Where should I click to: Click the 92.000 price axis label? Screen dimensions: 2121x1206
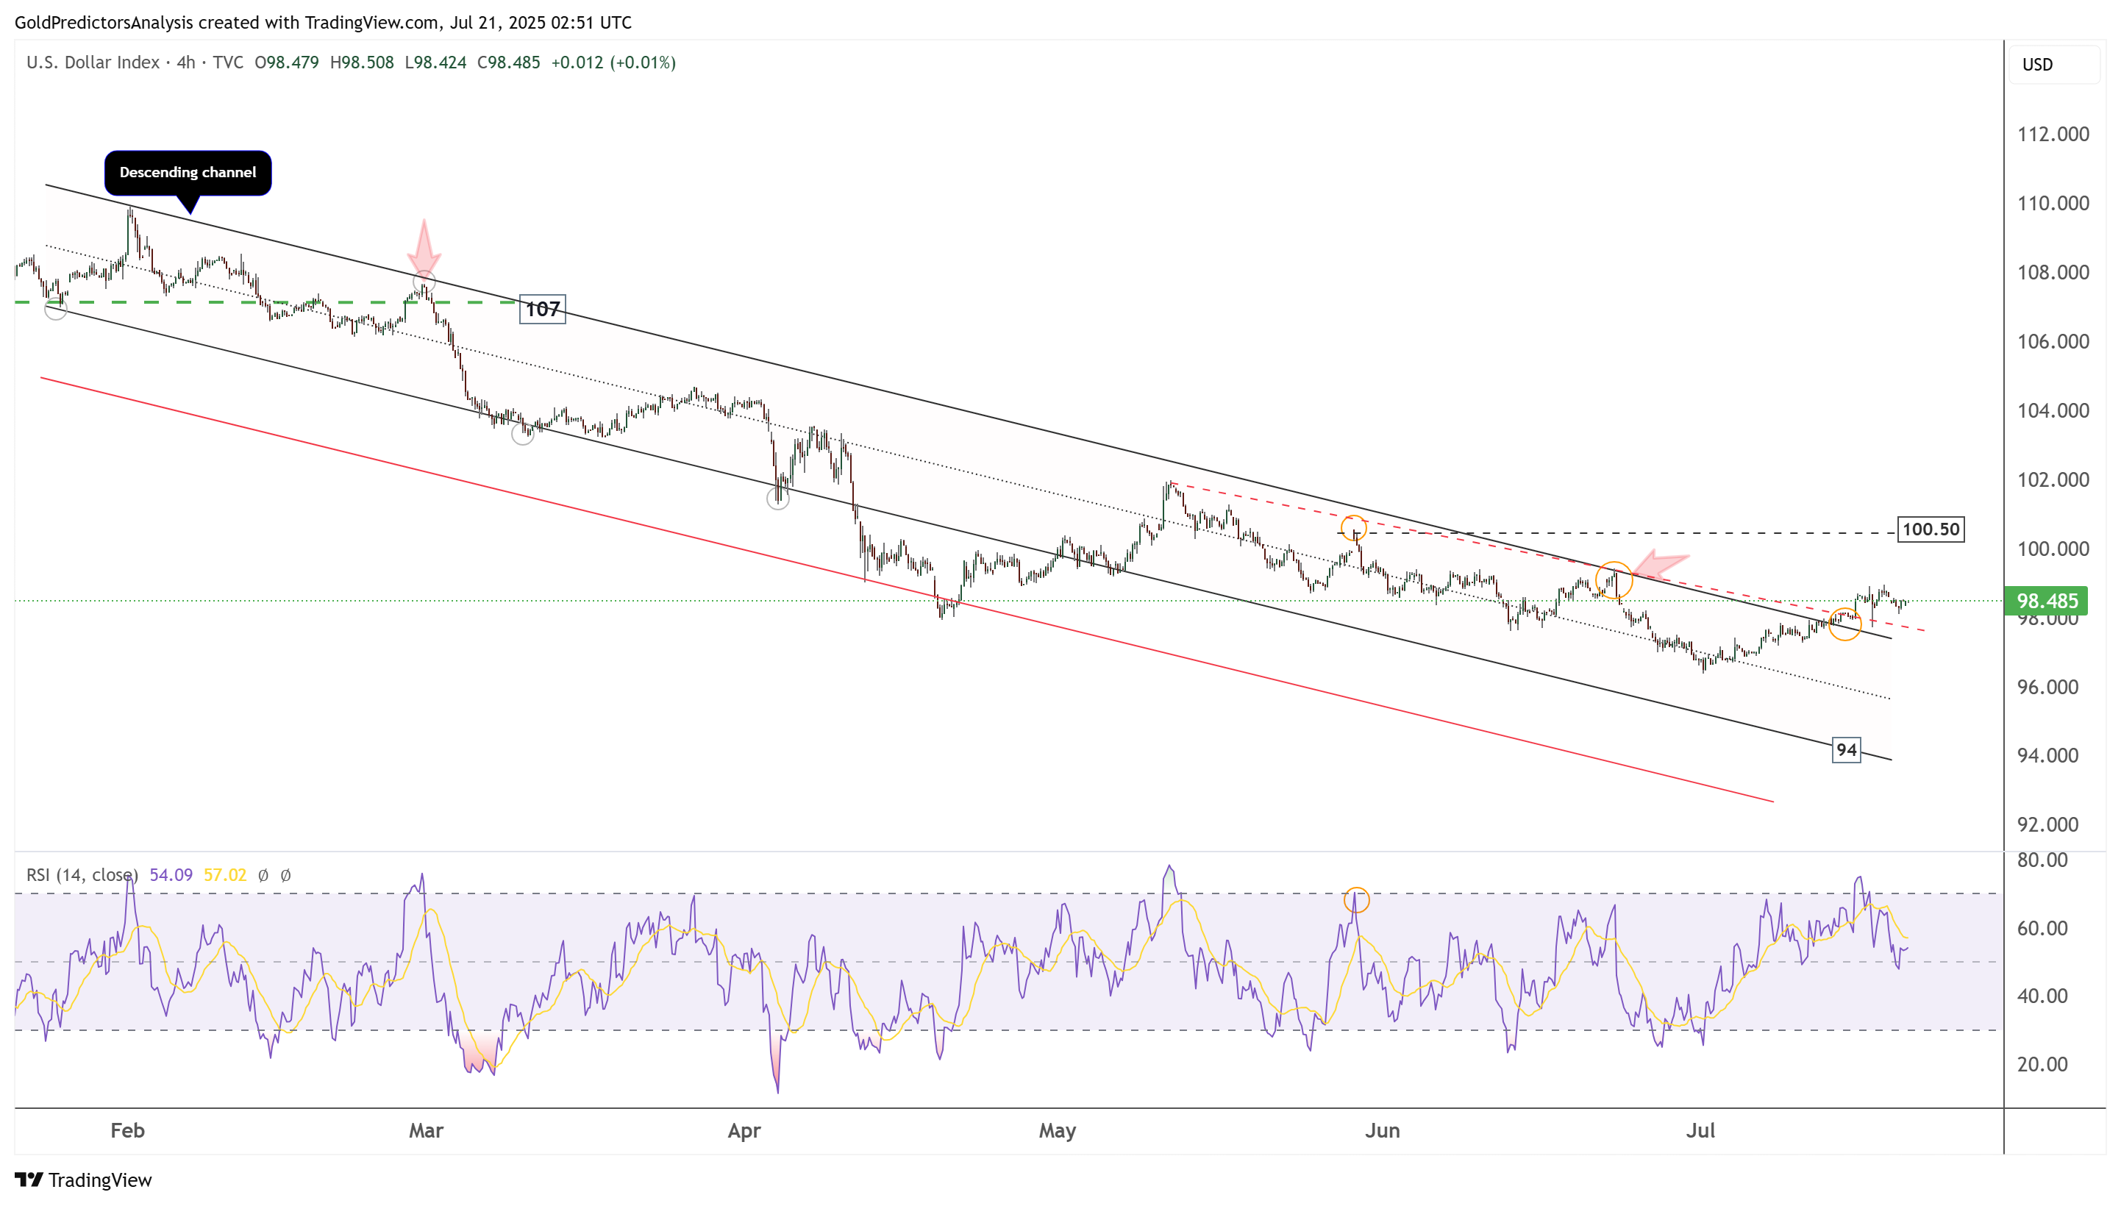pyautogui.click(x=2047, y=824)
